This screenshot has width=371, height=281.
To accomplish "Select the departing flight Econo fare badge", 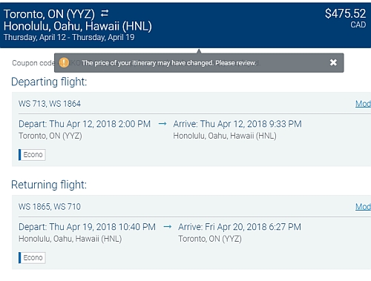I will point(32,155).
